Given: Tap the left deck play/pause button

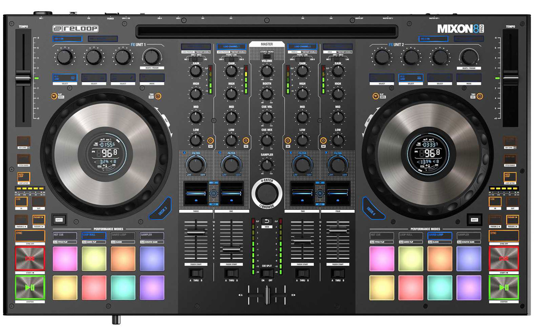Looking at the screenshot, I should click(30, 287).
